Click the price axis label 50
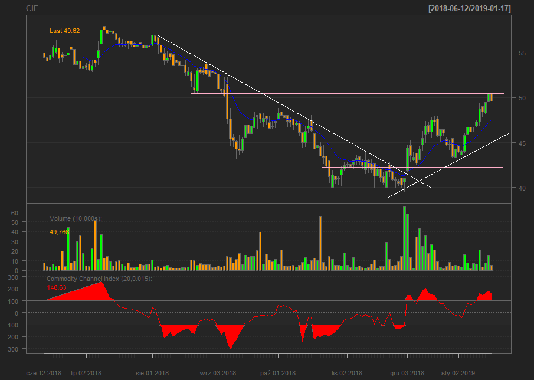This screenshot has height=380, width=534. click(522, 98)
